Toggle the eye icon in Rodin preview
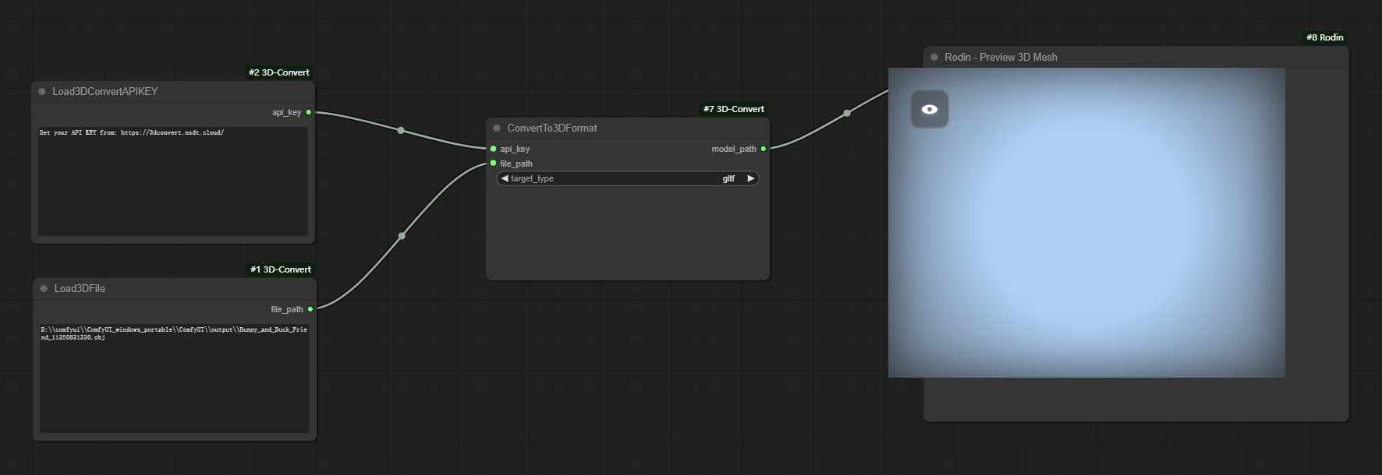Viewport: 1382px width, 475px height. coord(930,109)
